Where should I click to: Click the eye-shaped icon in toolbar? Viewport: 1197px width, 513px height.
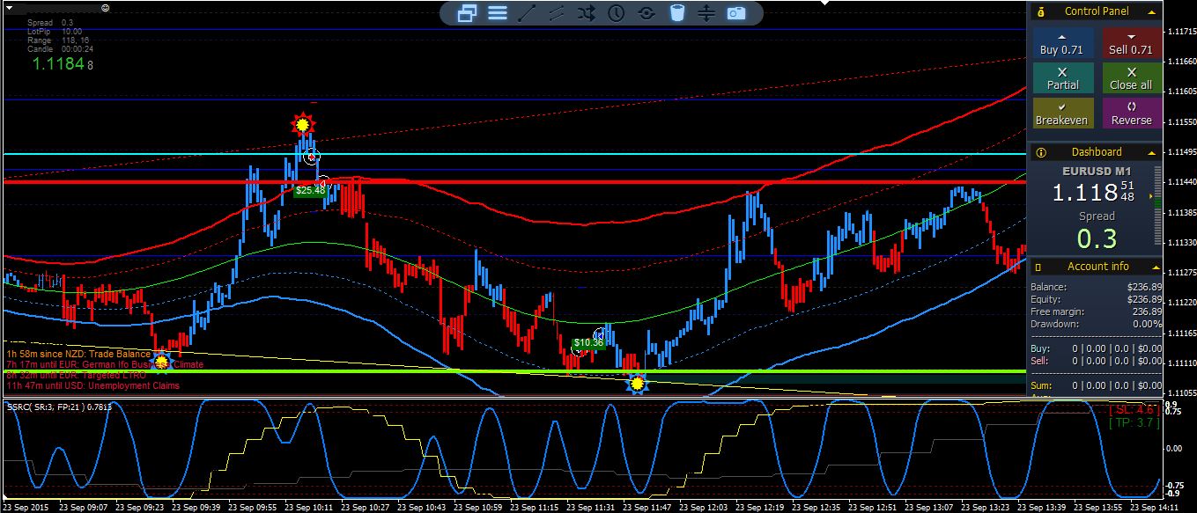point(647,13)
